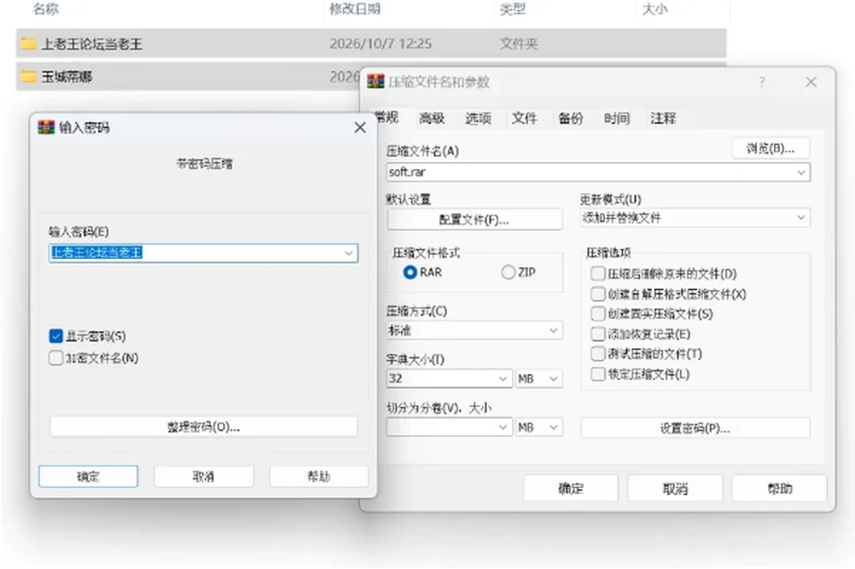
Task: Switch to the 高级 tab
Action: click(432, 118)
